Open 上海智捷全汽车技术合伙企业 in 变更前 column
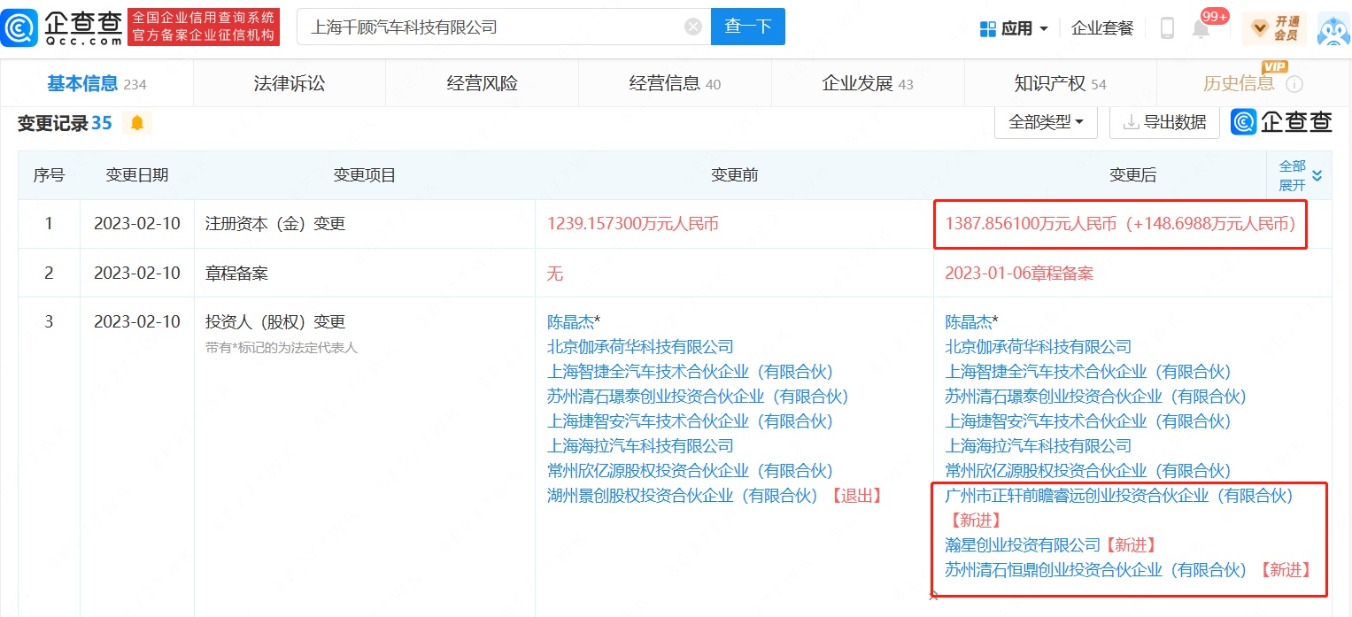Viewport: 1352px width, 617px height. [691, 372]
